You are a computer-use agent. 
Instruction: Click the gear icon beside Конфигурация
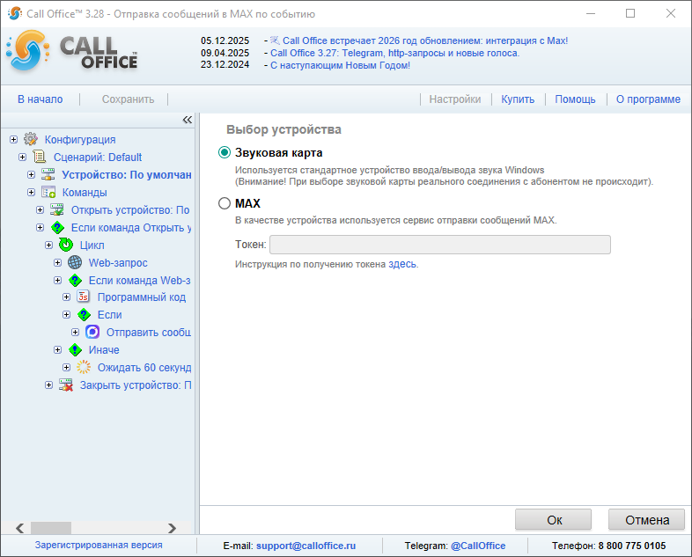pos(31,139)
